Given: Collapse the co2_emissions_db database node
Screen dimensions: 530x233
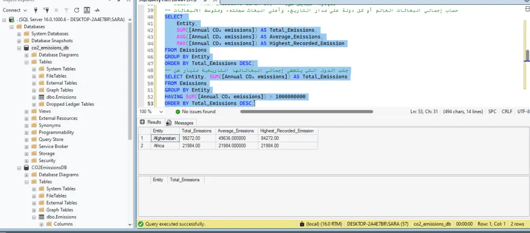Looking at the screenshot, I should pos(19,48).
